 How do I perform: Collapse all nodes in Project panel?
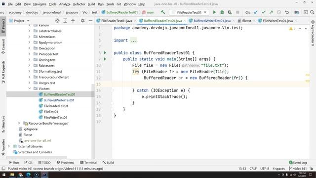(73, 21)
